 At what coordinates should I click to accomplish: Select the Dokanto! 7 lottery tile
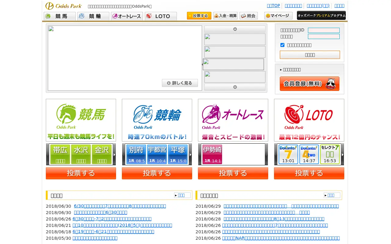pyautogui.click(x=288, y=154)
